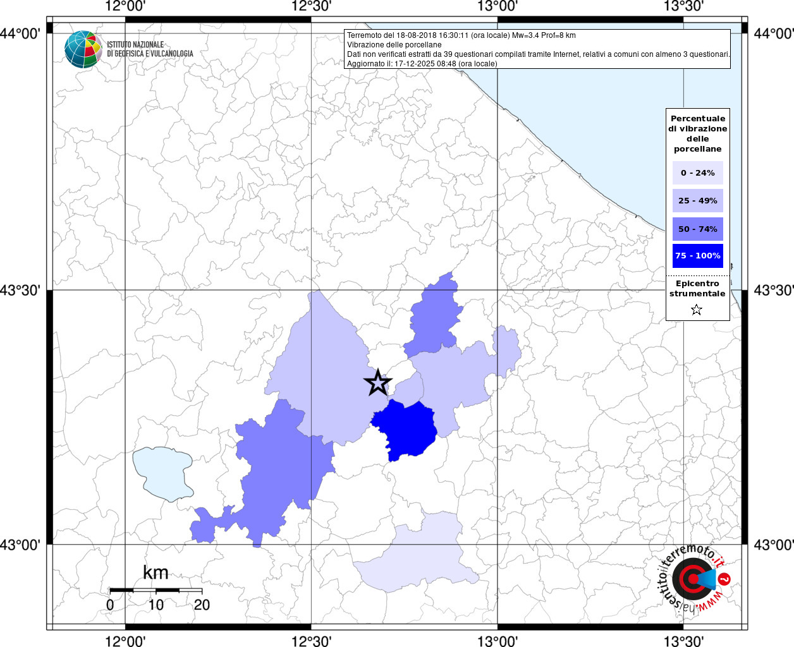Image resolution: width=794 pixels, height=647 pixels.
Task: Click the bottom axis 13°00' label
Action: click(x=498, y=641)
